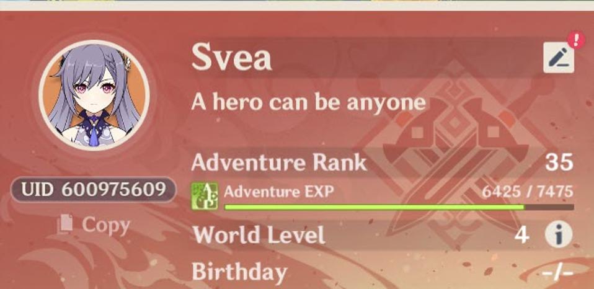Click the World Level value 4
The width and height of the screenshot is (594, 289).
click(x=521, y=235)
